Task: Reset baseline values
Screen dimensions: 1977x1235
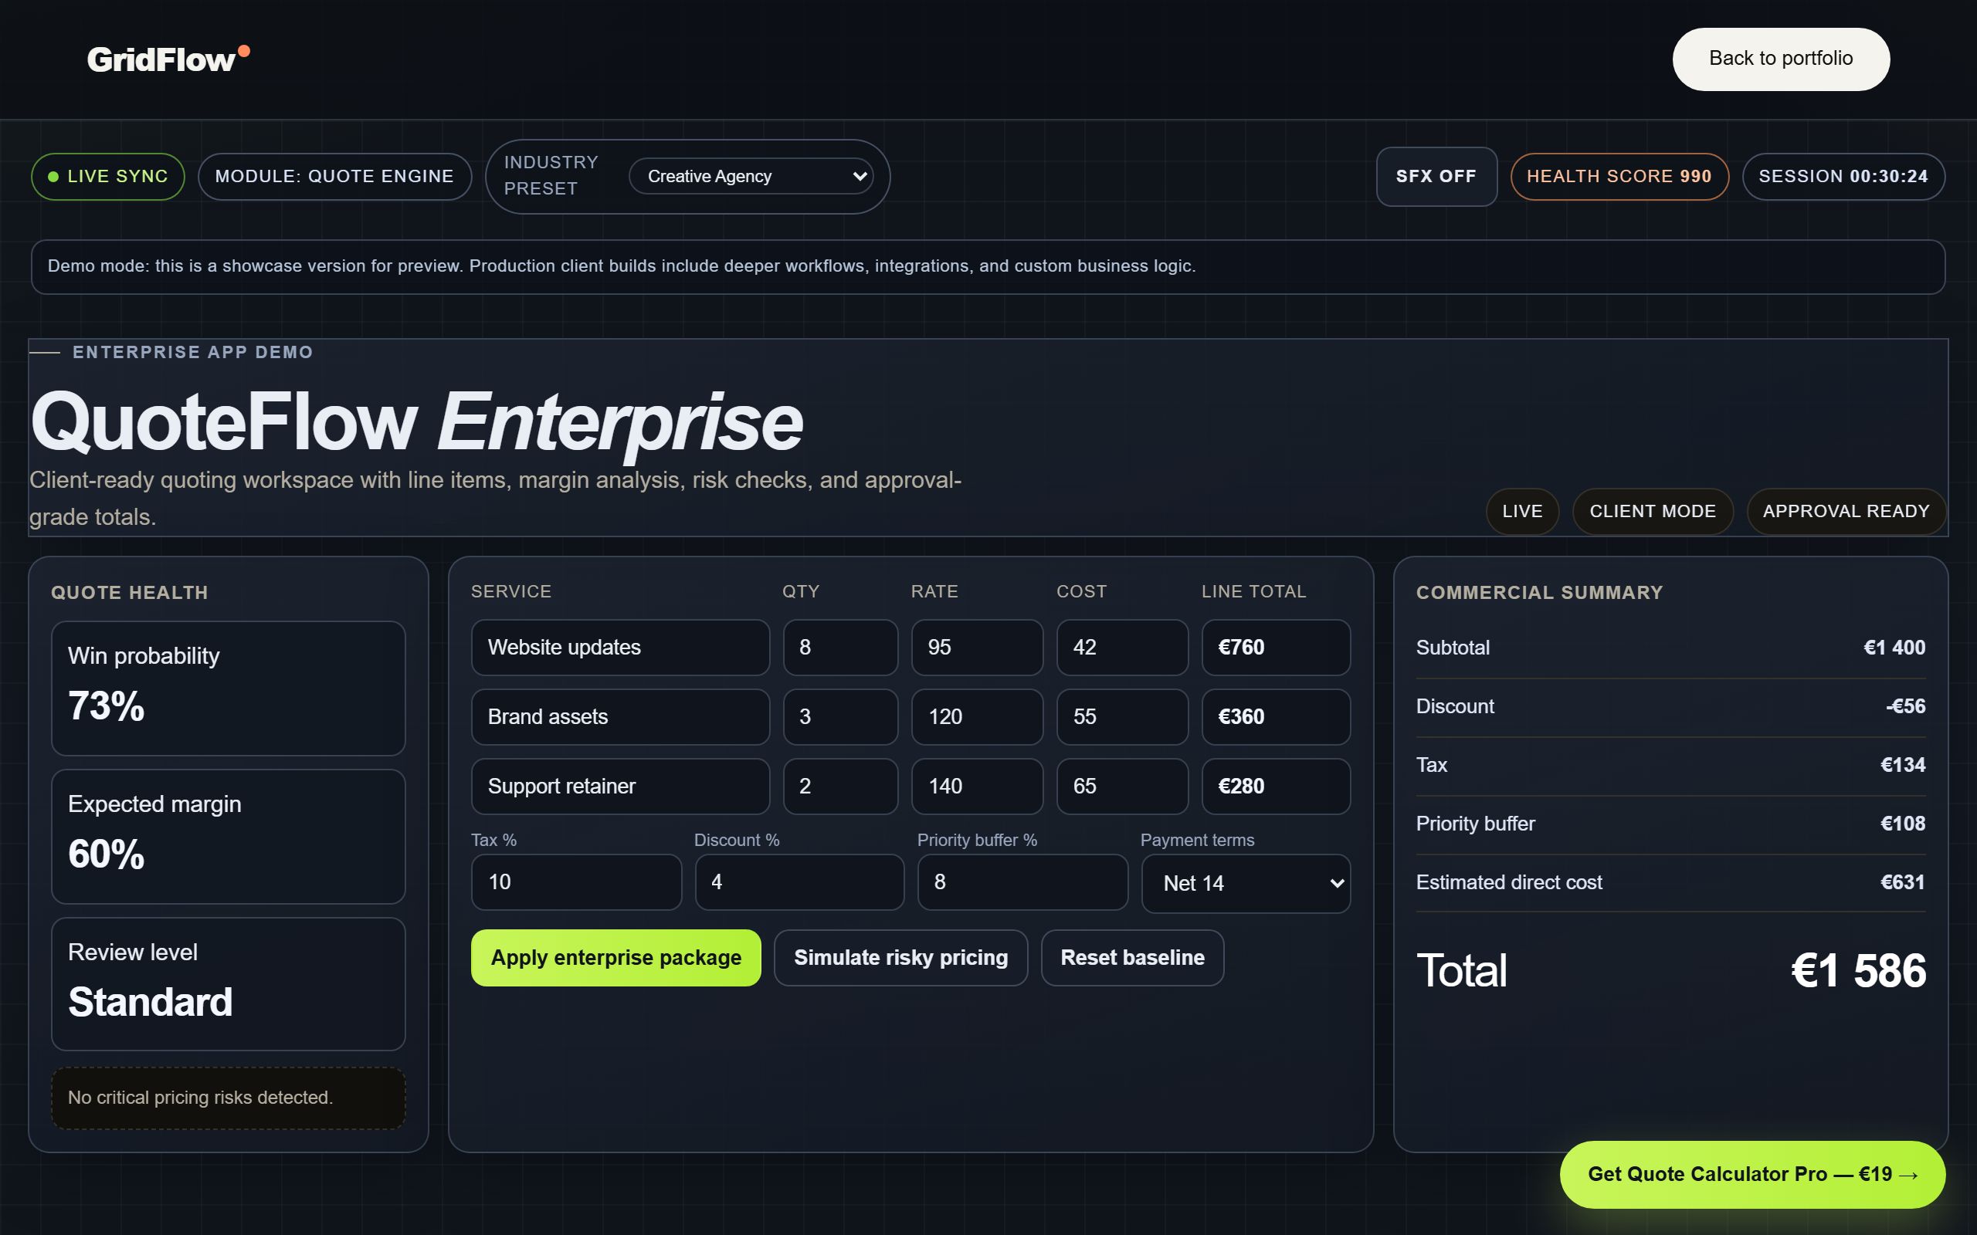Action: [x=1132, y=957]
